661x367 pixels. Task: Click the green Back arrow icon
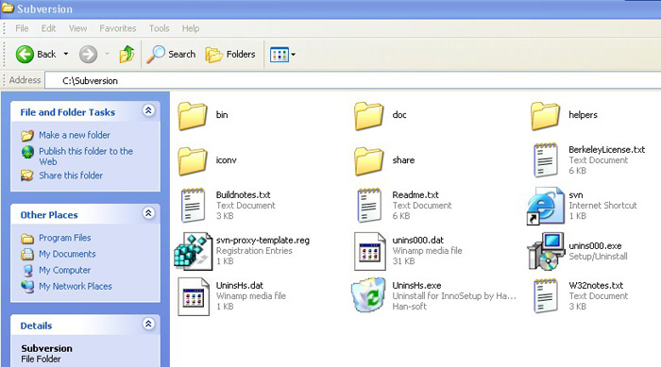(25, 55)
